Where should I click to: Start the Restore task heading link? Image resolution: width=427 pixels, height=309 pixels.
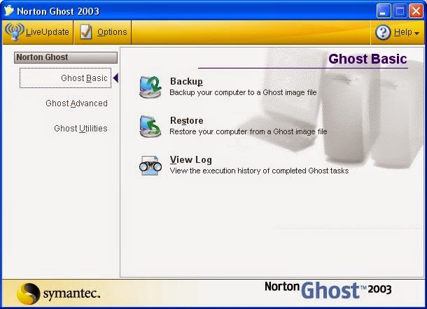click(x=186, y=120)
